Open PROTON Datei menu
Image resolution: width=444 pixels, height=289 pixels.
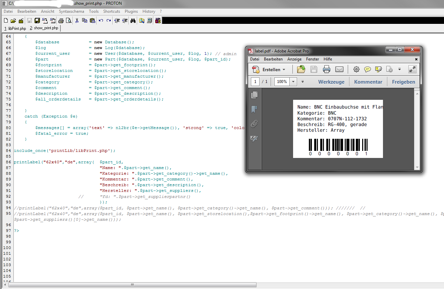pos(8,11)
